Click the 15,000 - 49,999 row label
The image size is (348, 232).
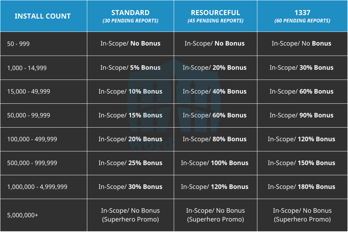(29, 91)
